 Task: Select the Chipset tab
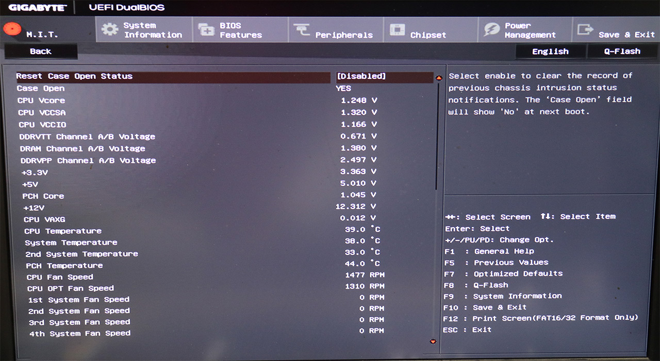click(430, 29)
